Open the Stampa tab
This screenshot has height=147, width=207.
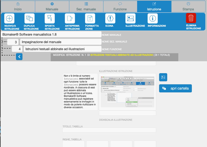188,6
